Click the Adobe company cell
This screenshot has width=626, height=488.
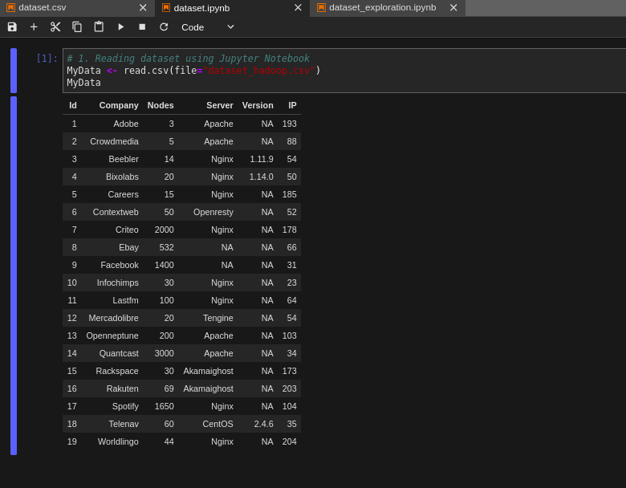click(x=126, y=124)
